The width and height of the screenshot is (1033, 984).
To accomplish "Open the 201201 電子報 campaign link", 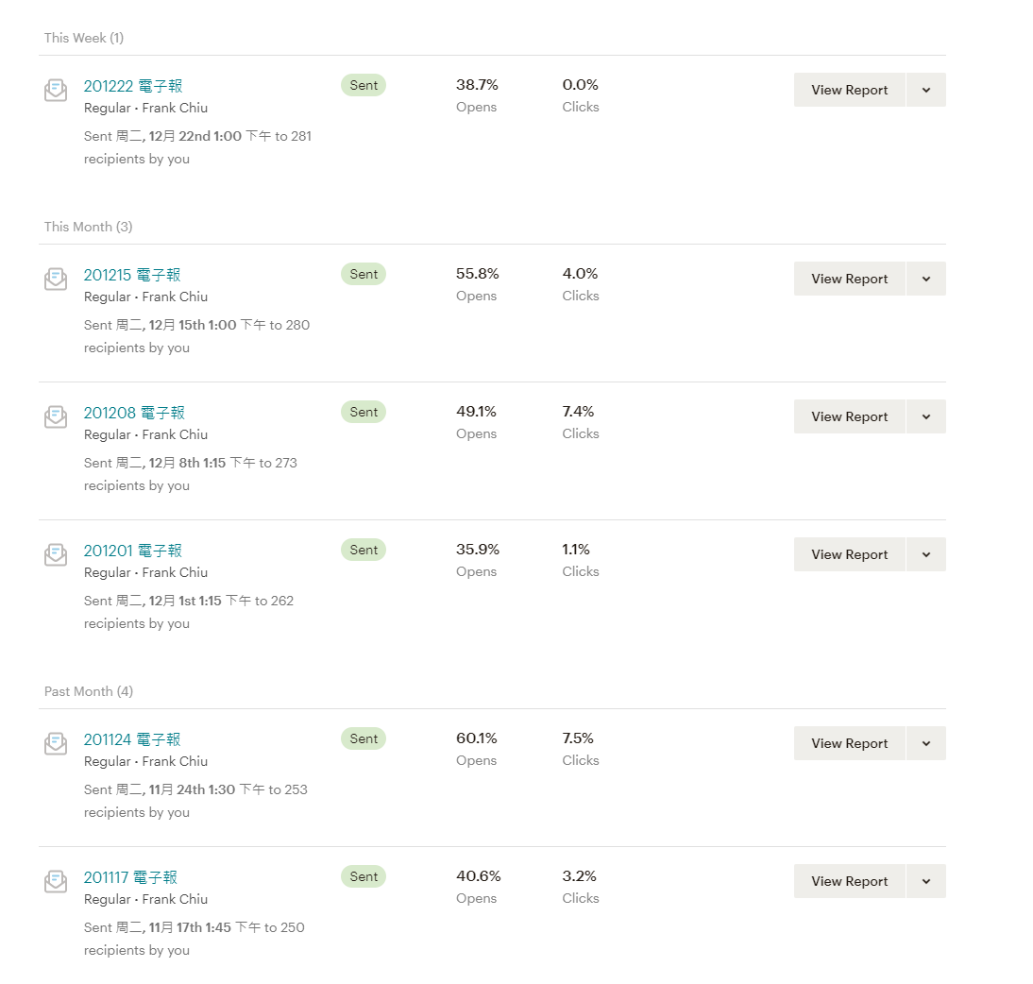I will tap(132, 551).
